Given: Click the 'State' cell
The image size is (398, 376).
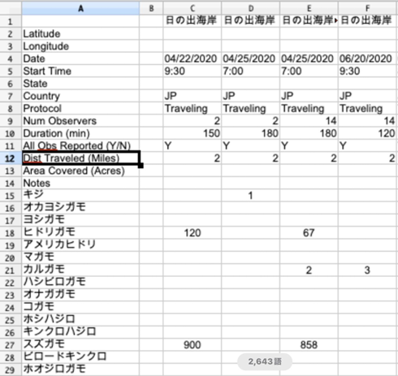Looking at the screenshot, I should 80,84.
